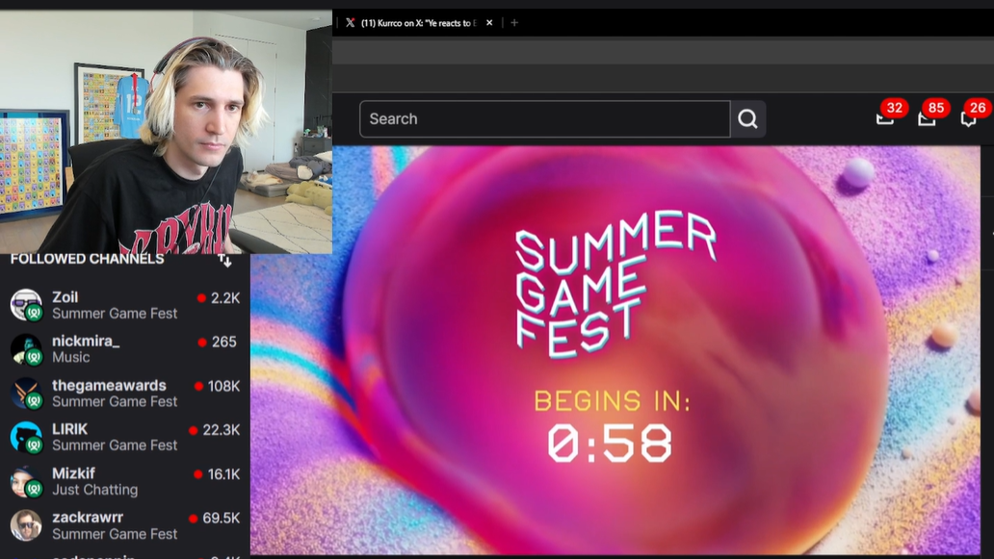
Task: Click Summer Game Fest under Zoil
Action: (x=115, y=314)
